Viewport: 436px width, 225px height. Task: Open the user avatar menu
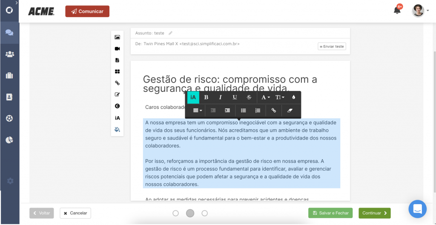pyautogui.click(x=418, y=11)
